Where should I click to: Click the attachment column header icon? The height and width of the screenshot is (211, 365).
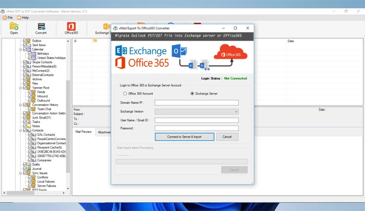pos(75,41)
